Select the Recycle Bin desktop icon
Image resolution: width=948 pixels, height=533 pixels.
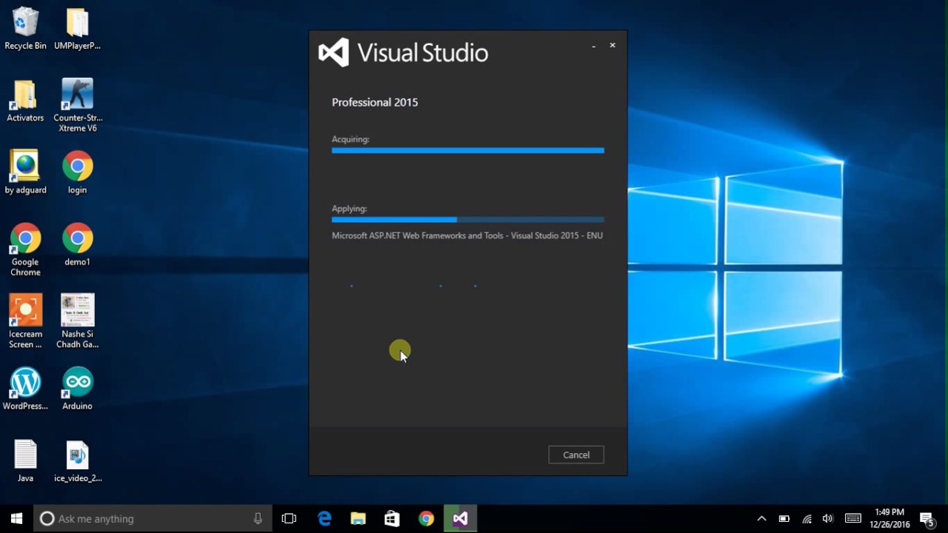[25, 28]
